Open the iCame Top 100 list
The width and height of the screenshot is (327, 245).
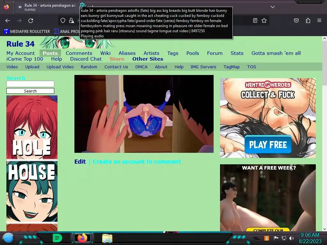tap(25, 59)
